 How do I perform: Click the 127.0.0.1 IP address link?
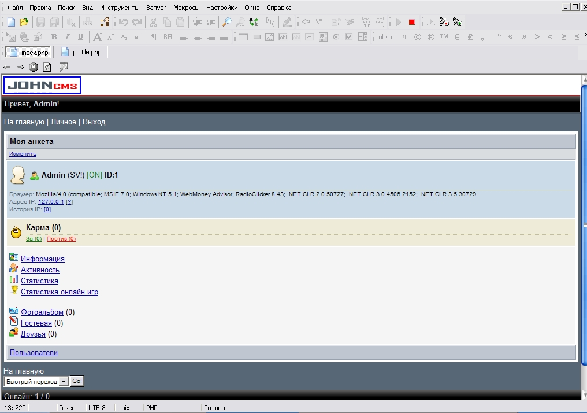(51, 202)
